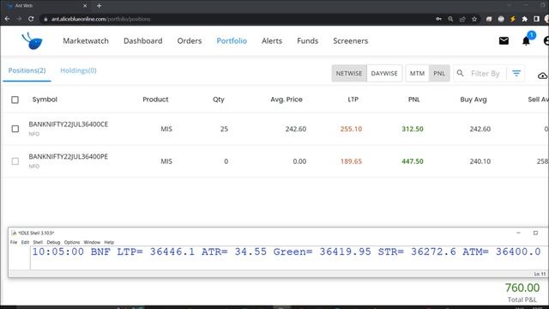Open IDLE Shell Options menu
This screenshot has height=309, width=549.
click(x=72, y=242)
